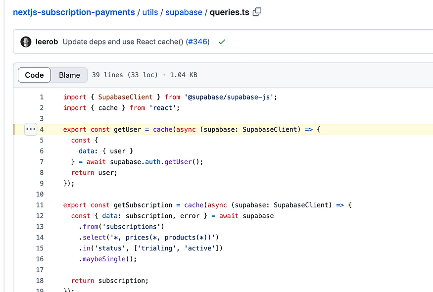The height and width of the screenshot is (292, 433).
Task: Click the 'queries.ts' file name
Action: 230,12
